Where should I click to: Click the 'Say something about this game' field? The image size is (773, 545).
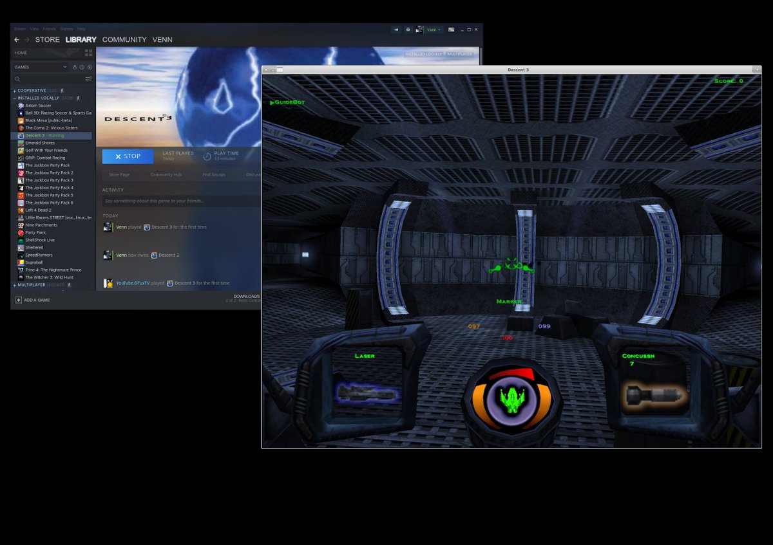point(182,201)
